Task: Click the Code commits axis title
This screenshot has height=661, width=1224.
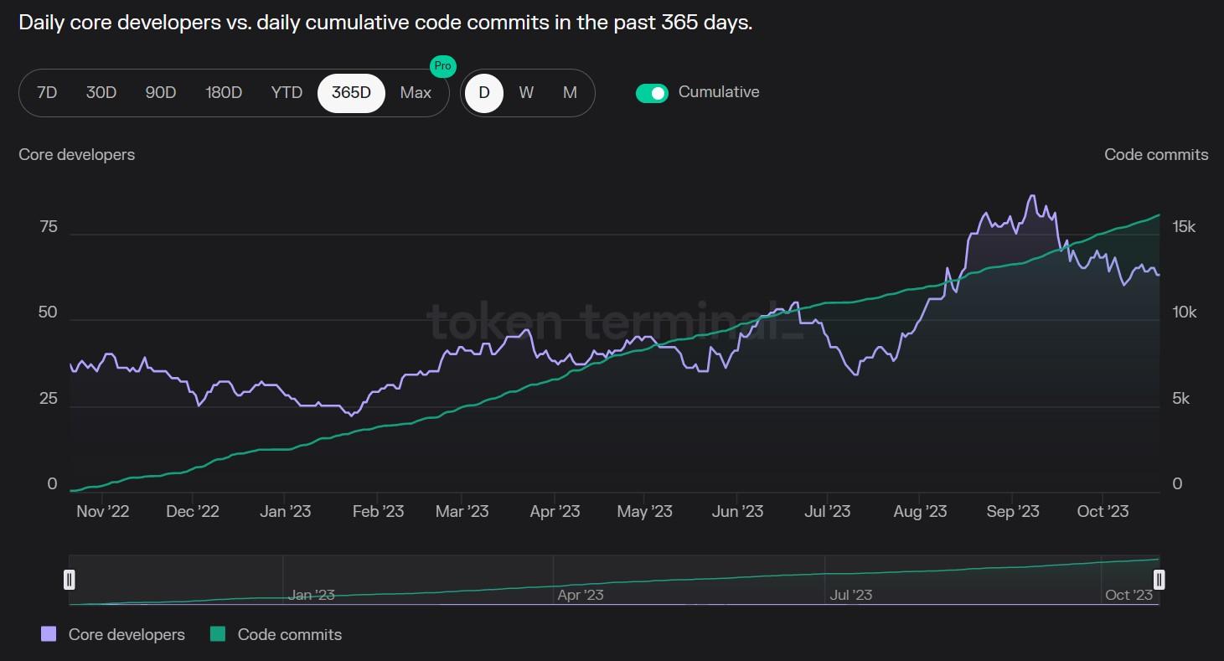Action: [1156, 154]
